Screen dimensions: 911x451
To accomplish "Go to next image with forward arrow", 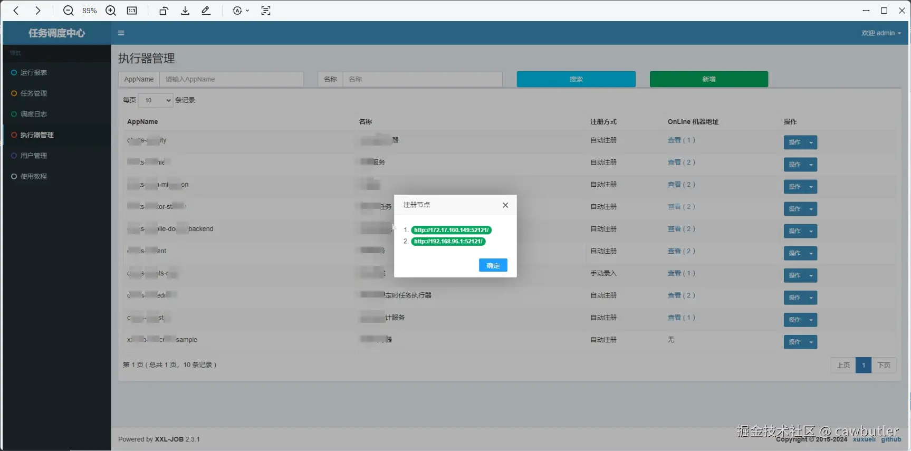I will [x=38, y=11].
